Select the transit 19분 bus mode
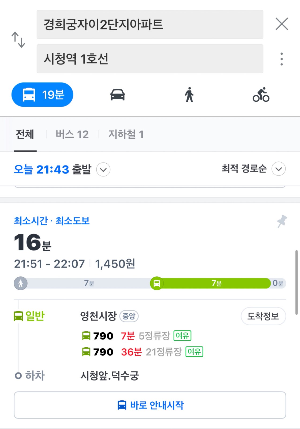The width and height of the screenshot is (300, 429). 42,95
